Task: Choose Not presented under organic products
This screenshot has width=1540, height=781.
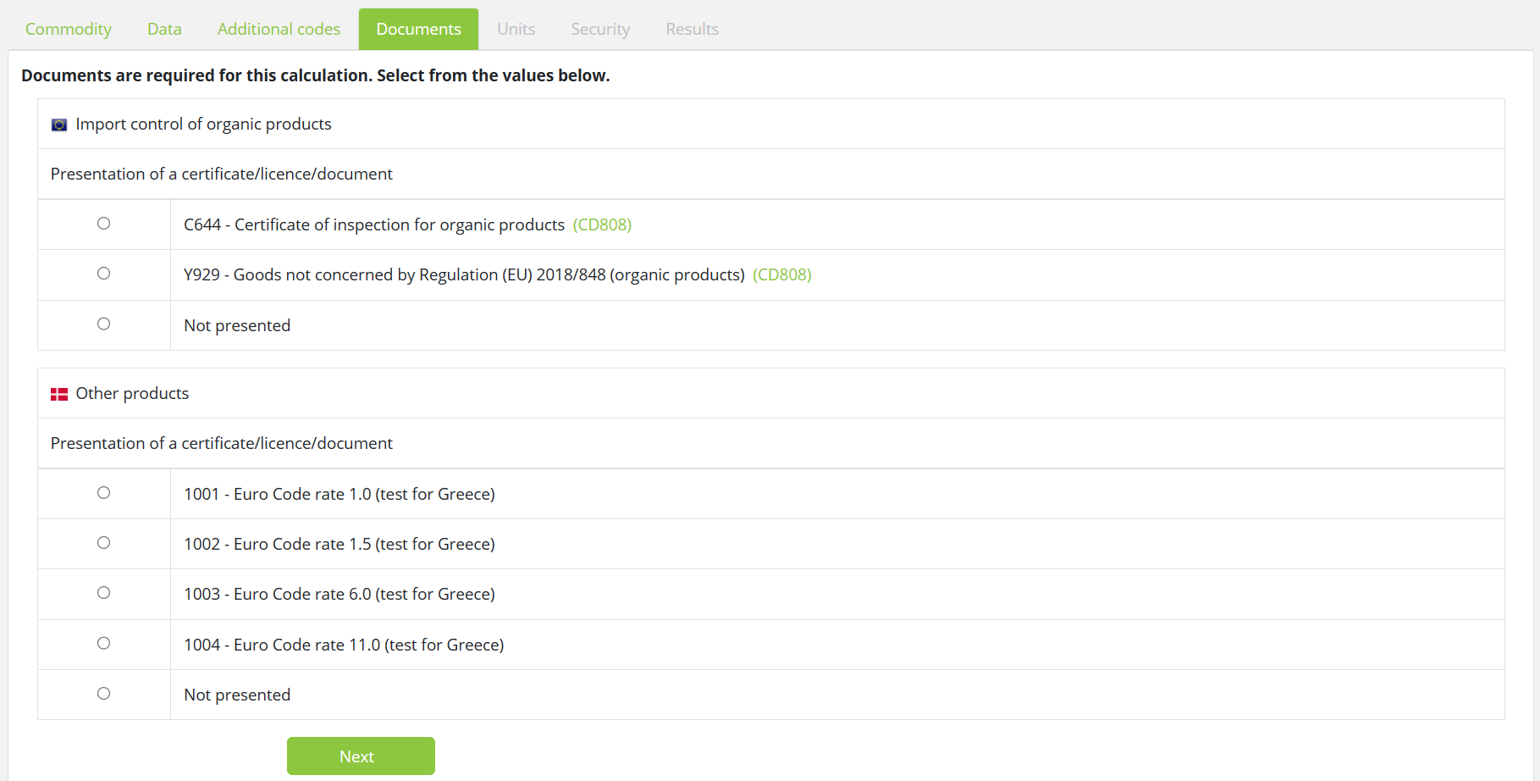Action: (103, 324)
